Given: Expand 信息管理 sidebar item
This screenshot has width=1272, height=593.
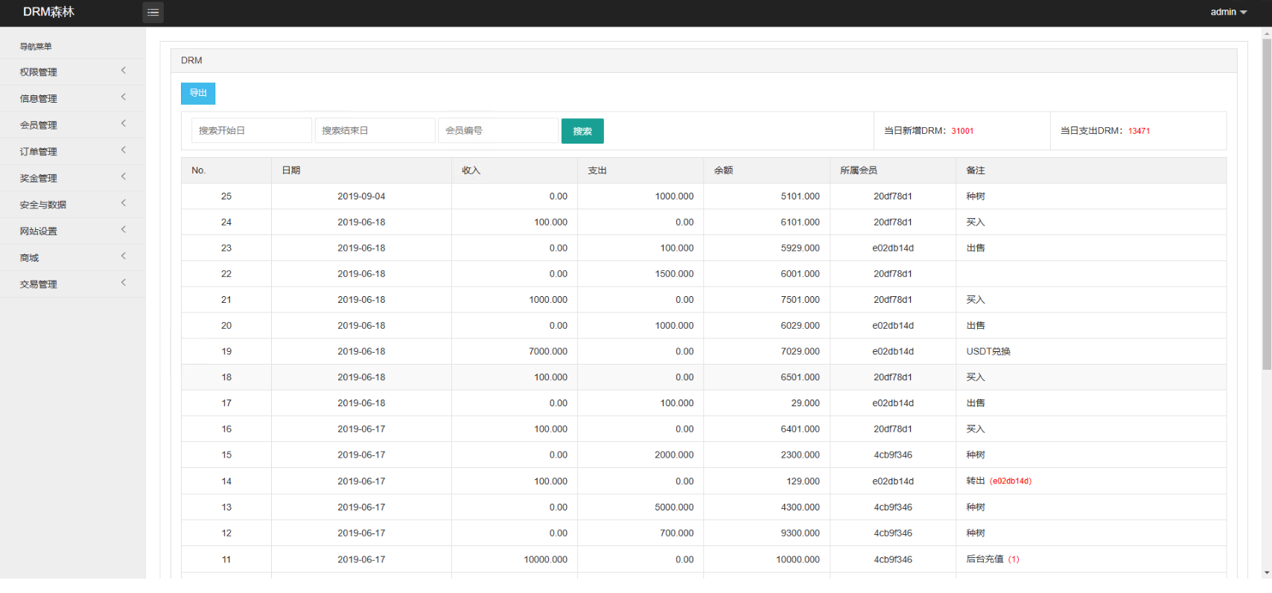Looking at the screenshot, I should tap(72, 98).
